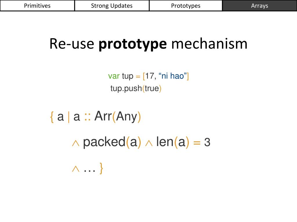Click the len(a) expression
297x222 pixels.
point(173,142)
